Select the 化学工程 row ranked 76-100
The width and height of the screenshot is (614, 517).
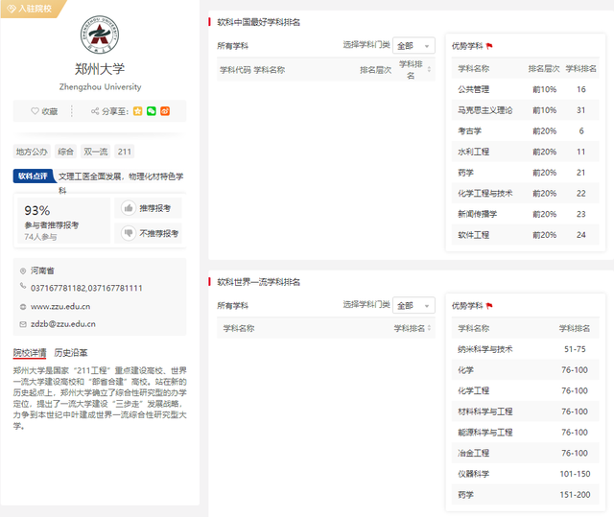point(525,390)
